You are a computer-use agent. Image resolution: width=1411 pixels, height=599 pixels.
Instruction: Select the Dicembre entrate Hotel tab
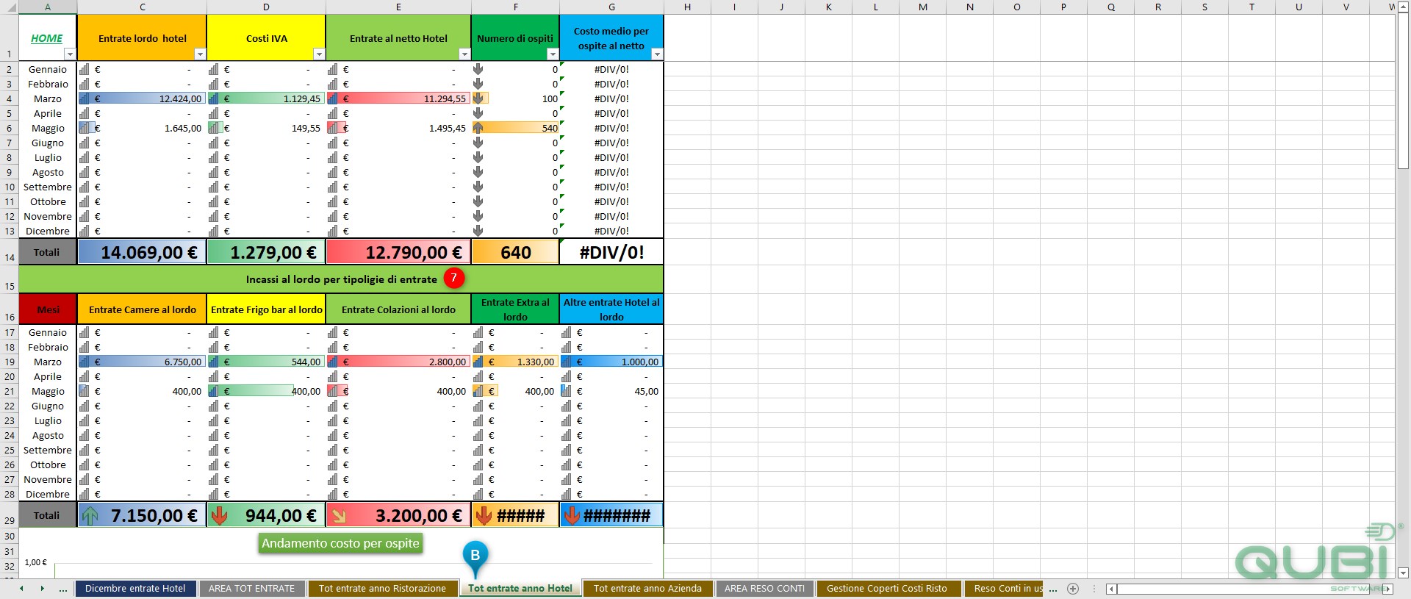135,589
